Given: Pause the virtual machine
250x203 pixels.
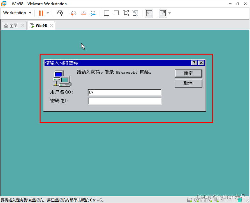Looking at the screenshot, I should 41,13.
